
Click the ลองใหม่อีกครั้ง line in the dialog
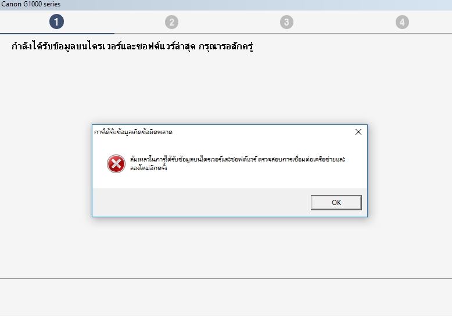[x=149, y=168]
